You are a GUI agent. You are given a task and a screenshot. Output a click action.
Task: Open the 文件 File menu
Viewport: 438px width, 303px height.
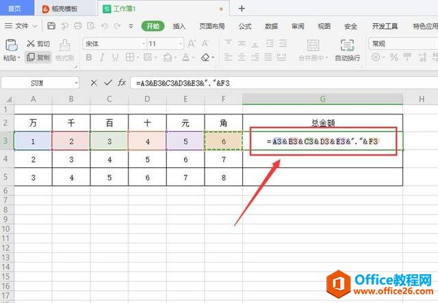coord(21,26)
